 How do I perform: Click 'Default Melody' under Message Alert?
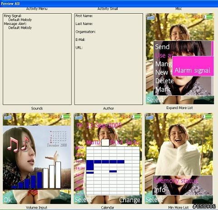point(20,28)
